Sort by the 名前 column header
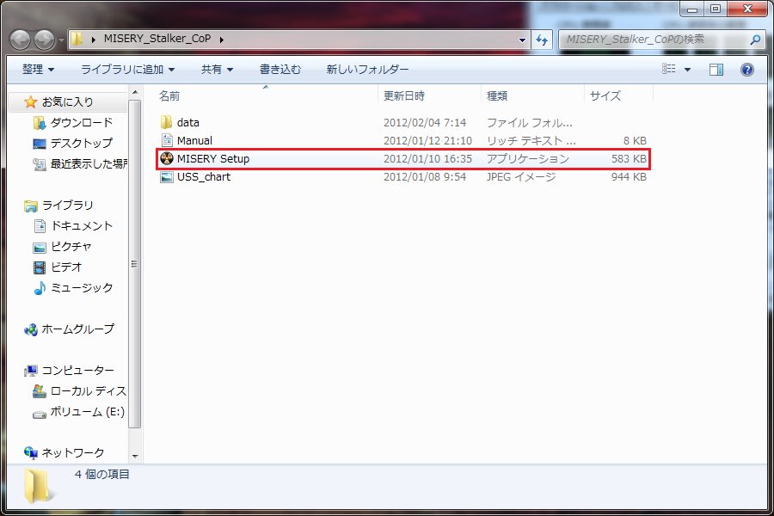This screenshot has height=516, width=774. point(169,95)
